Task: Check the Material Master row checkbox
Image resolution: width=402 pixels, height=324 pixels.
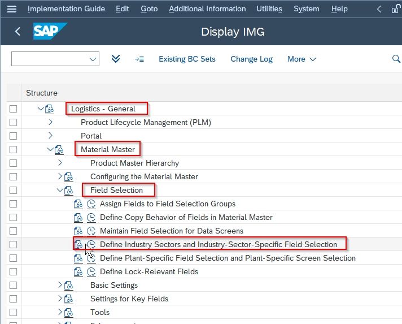Action: point(14,150)
